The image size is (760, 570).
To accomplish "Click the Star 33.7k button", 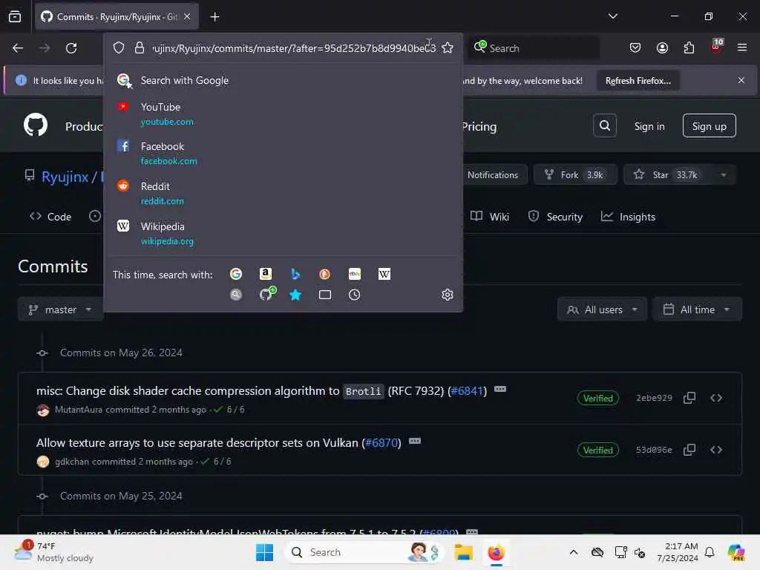I will click(668, 175).
